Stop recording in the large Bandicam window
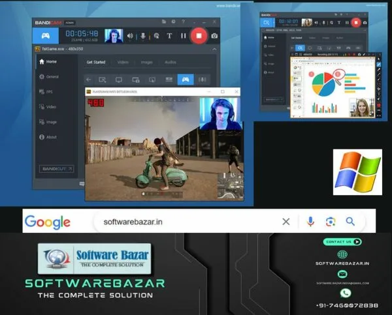Viewport: 392px width, 315px height. pyautogui.click(x=199, y=36)
